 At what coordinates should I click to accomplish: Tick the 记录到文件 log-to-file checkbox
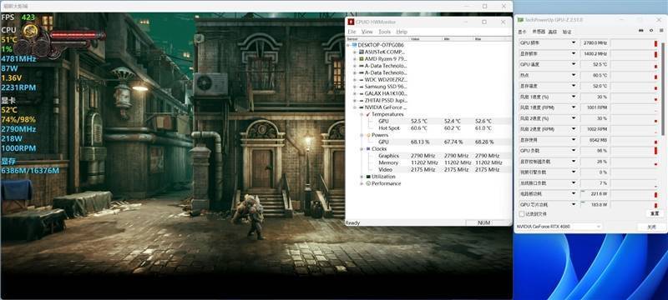(x=521, y=213)
